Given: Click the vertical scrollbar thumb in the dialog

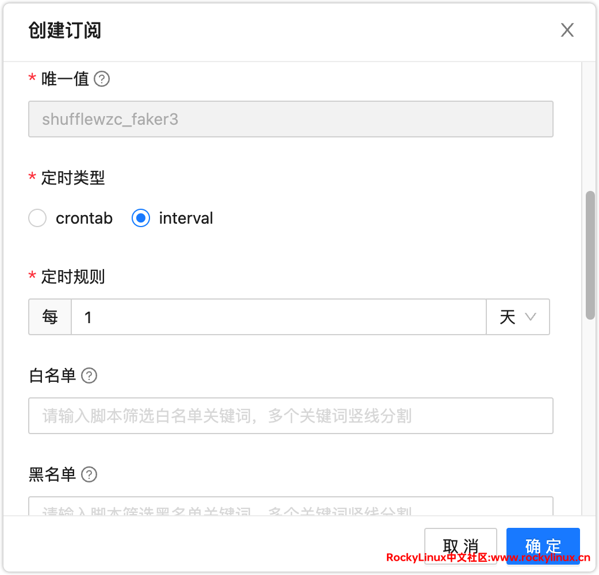Looking at the screenshot, I should tap(590, 255).
